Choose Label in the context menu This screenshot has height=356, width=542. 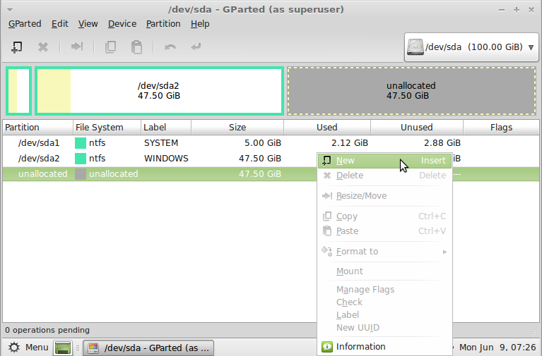tap(384, 315)
